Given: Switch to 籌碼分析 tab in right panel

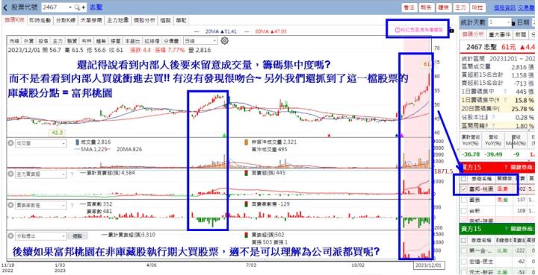Looking at the screenshot, I should pos(473,34).
